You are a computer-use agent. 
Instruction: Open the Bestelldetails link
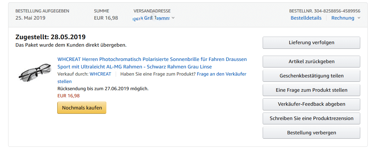pyautogui.click(x=306, y=18)
